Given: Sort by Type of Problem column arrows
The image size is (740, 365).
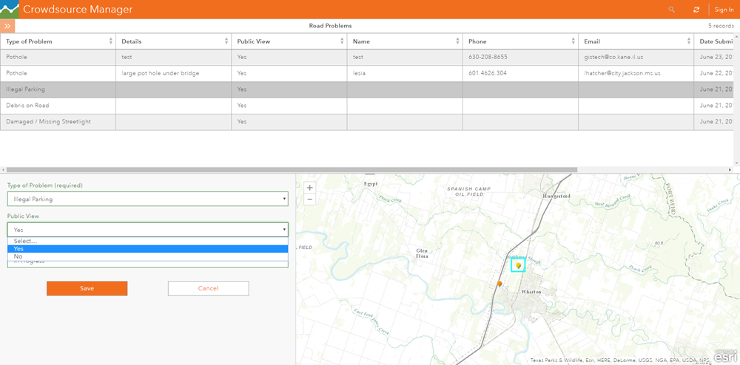Looking at the screenshot, I should (111, 41).
